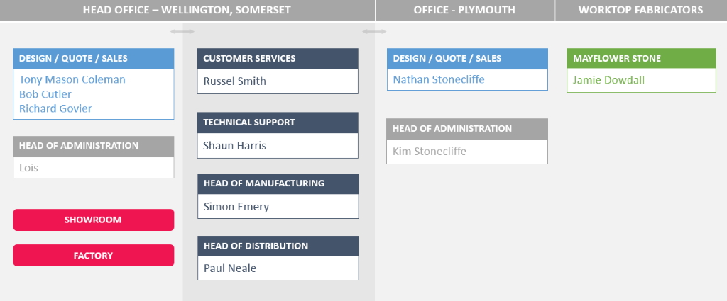
Task: Select Simon Emery, Head of Manufacturing
Action: point(236,207)
